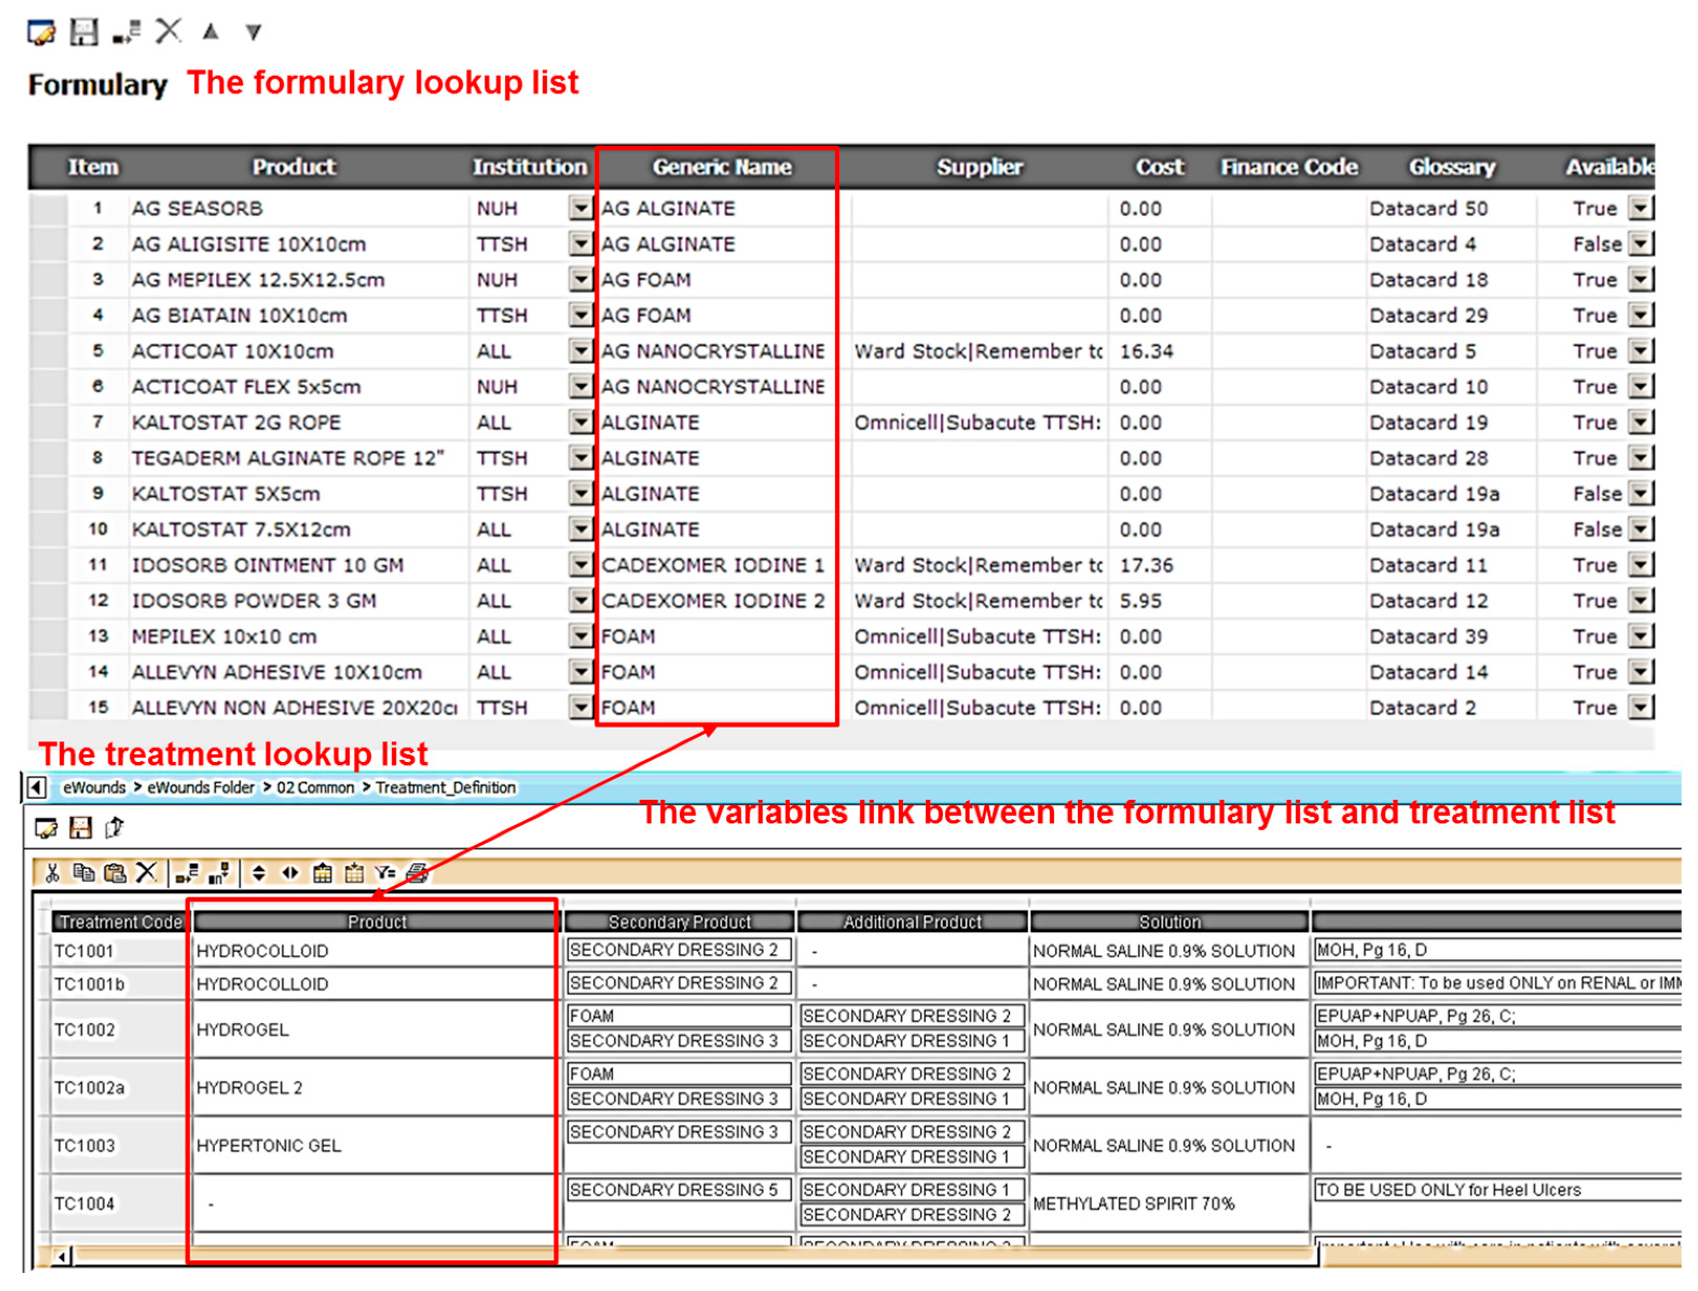1698x1291 pixels.
Task: Click the printer icon in treatment toolbar
Action: 417,874
